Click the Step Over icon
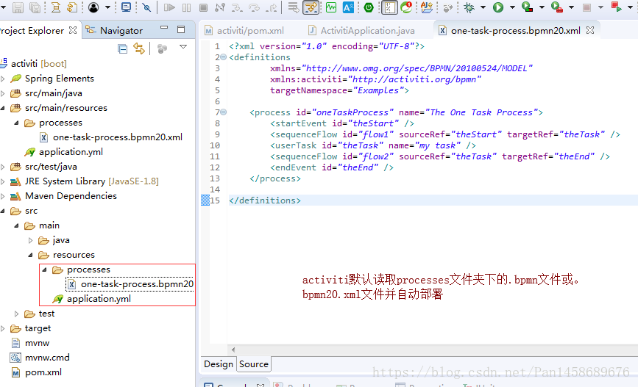The image size is (638, 387). (254, 7)
